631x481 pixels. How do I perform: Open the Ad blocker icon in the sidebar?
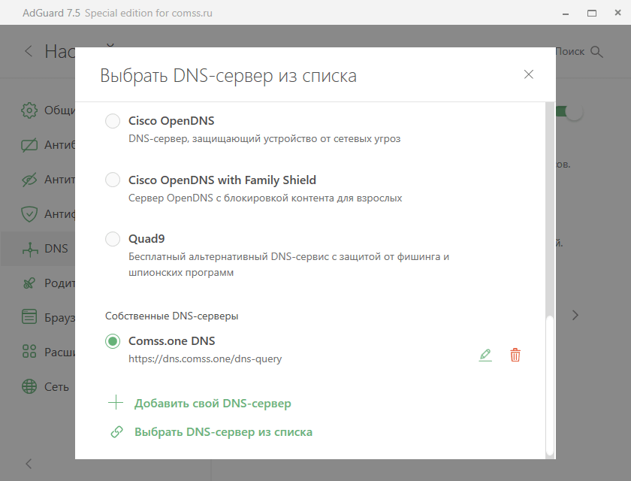(x=29, y=145)
